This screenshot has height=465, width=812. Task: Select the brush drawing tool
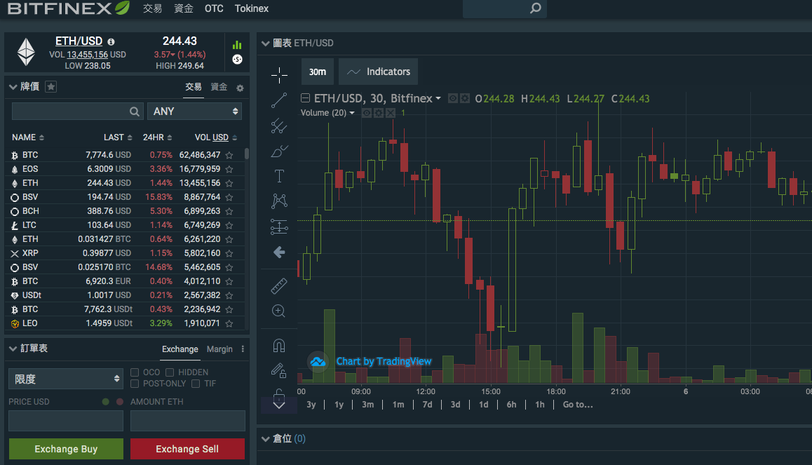pos(279,151)
